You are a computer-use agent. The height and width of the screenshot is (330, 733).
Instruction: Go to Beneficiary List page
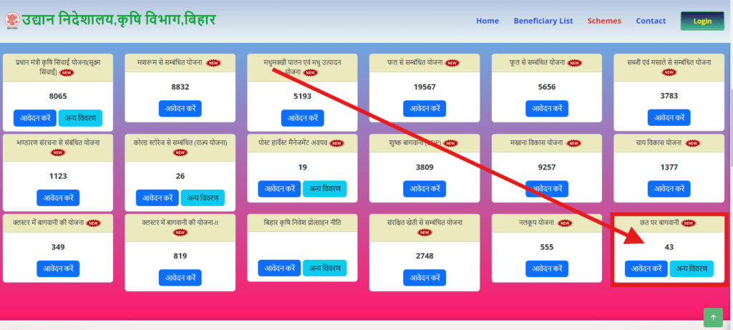point(543,21)
